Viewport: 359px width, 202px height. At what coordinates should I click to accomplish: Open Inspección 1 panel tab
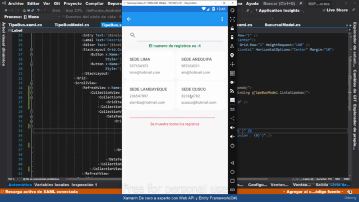point(84,185)
